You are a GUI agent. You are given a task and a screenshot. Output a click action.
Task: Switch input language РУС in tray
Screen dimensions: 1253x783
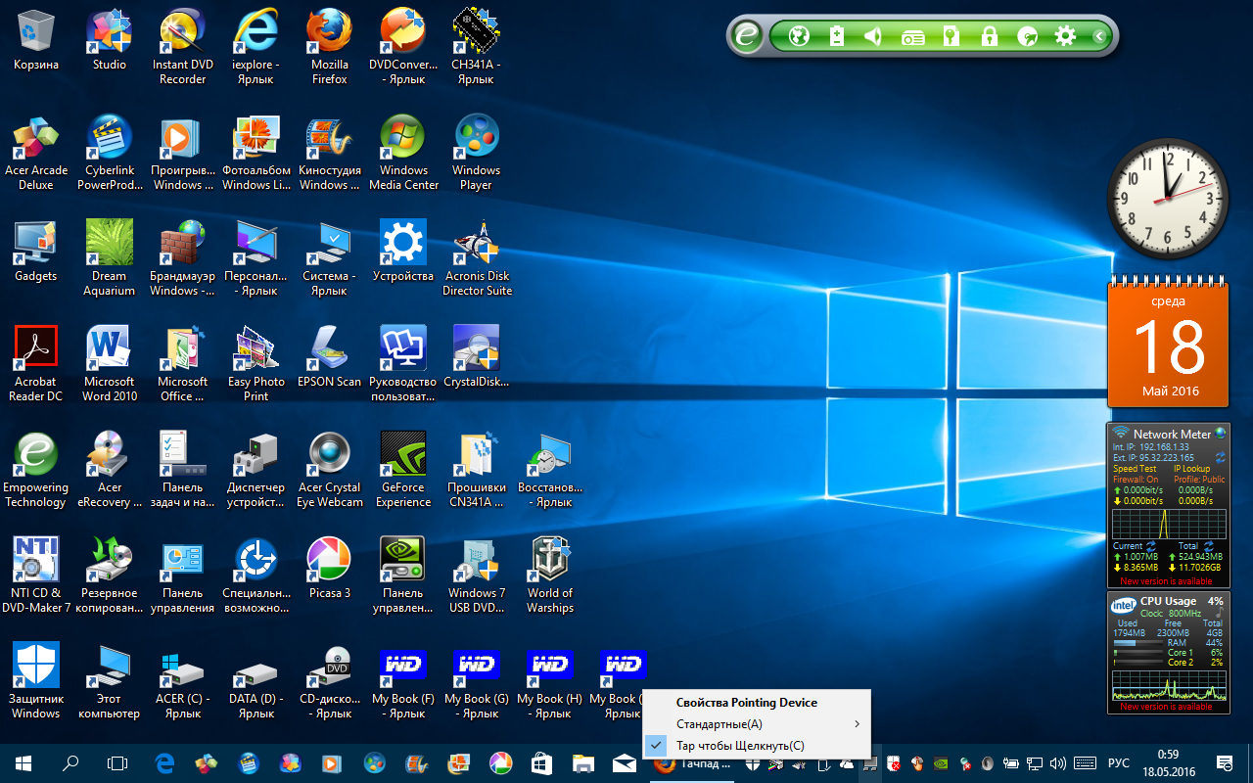[1118, 763]
